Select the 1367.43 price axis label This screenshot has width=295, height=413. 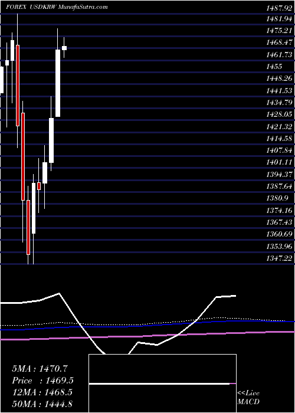tap(279, 222)
